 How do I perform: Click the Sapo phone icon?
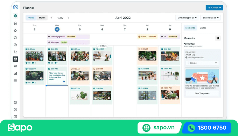(191, 128)
